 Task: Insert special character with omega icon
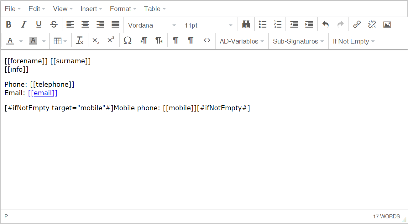tap(128, 40)
